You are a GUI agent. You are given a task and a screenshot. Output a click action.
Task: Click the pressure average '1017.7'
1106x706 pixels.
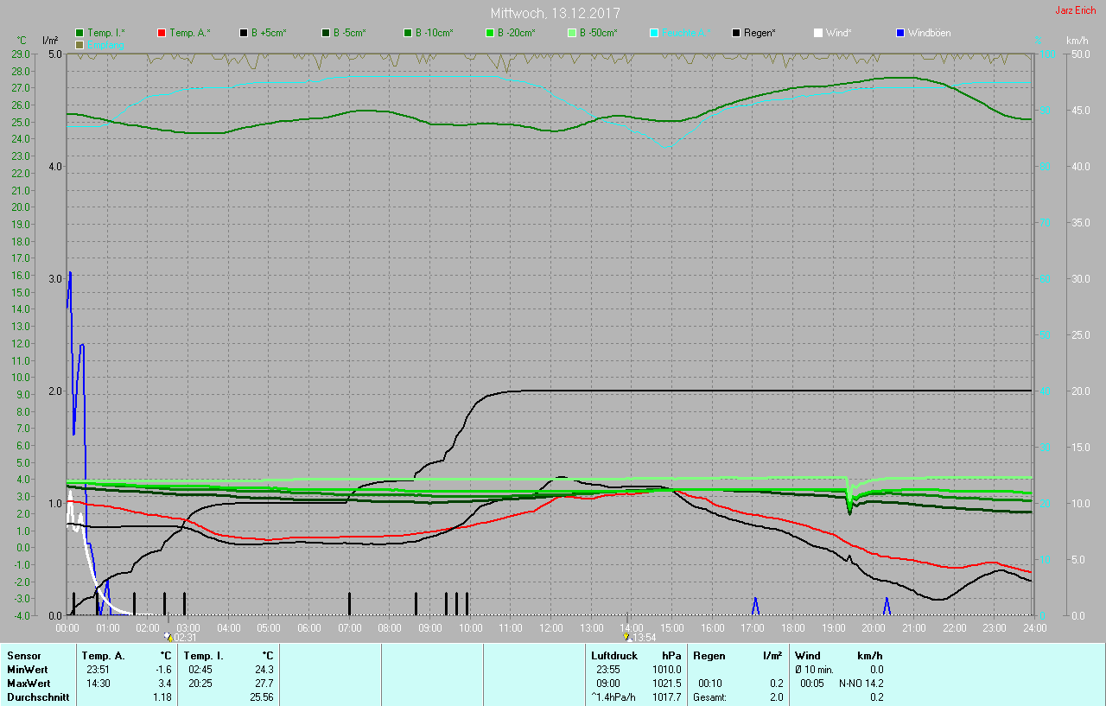(x=666, y=697)
